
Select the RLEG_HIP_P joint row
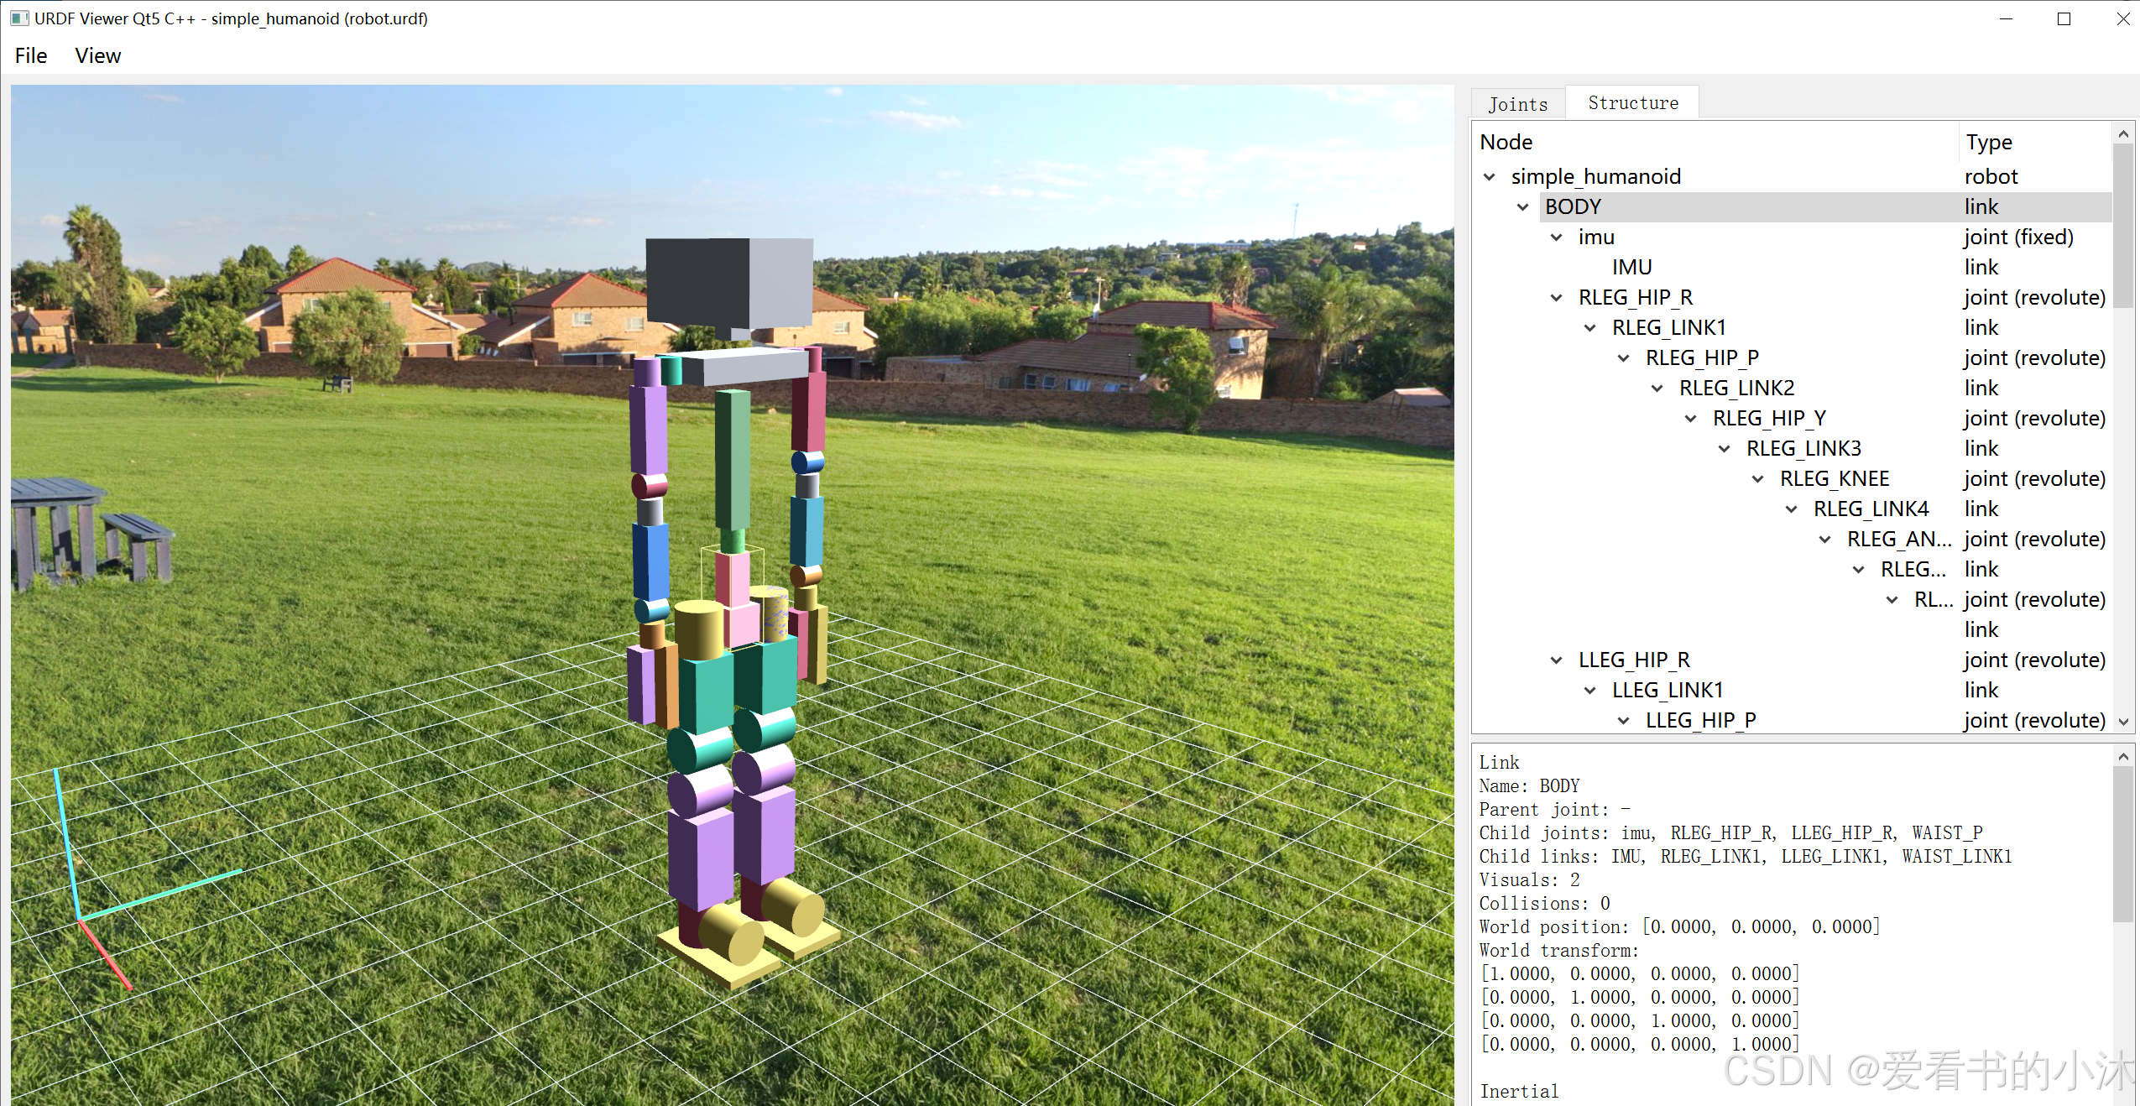(1793, 358)
